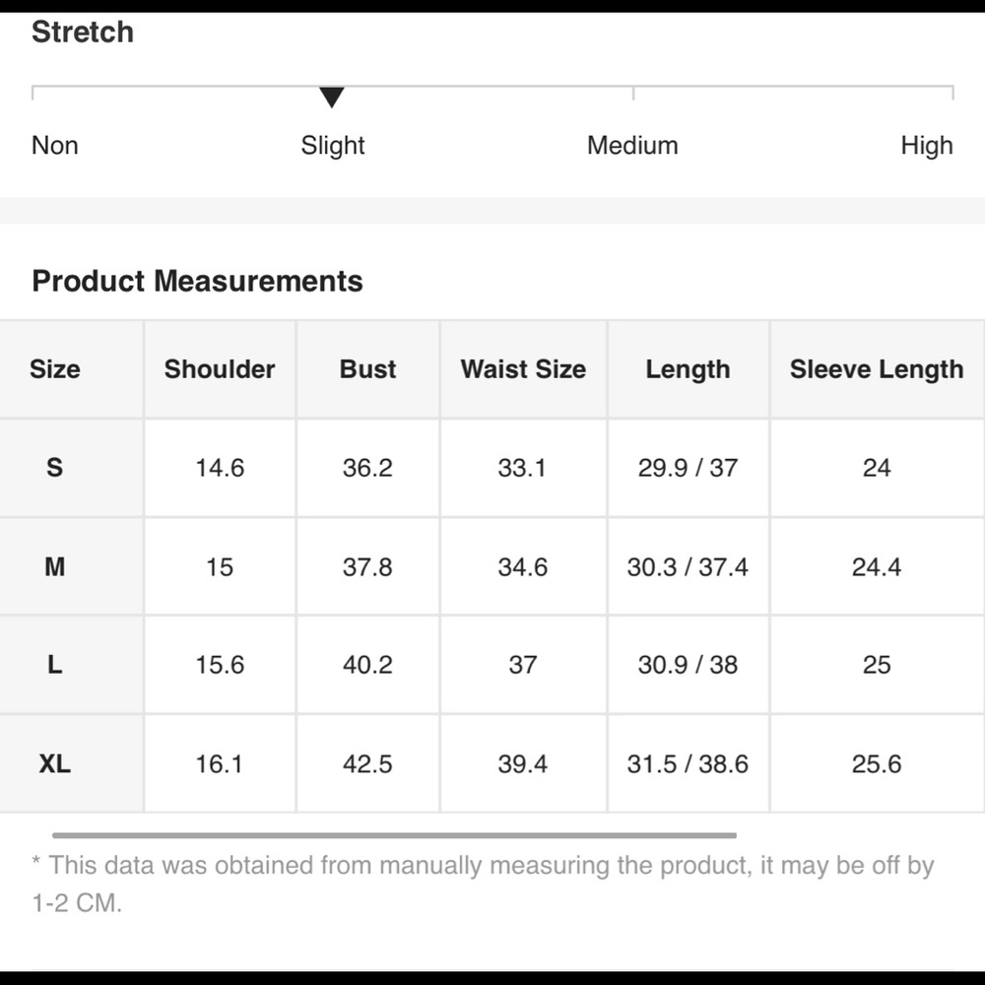Click the High stretch label

pos(927,146)
